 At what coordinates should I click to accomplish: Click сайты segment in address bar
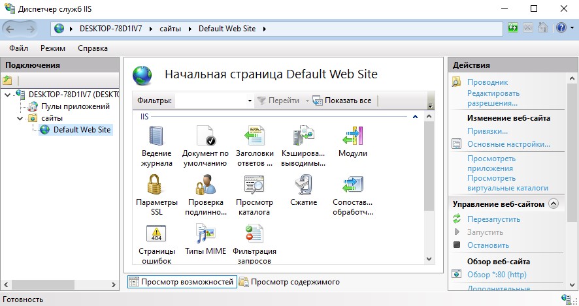coord(170,29)
